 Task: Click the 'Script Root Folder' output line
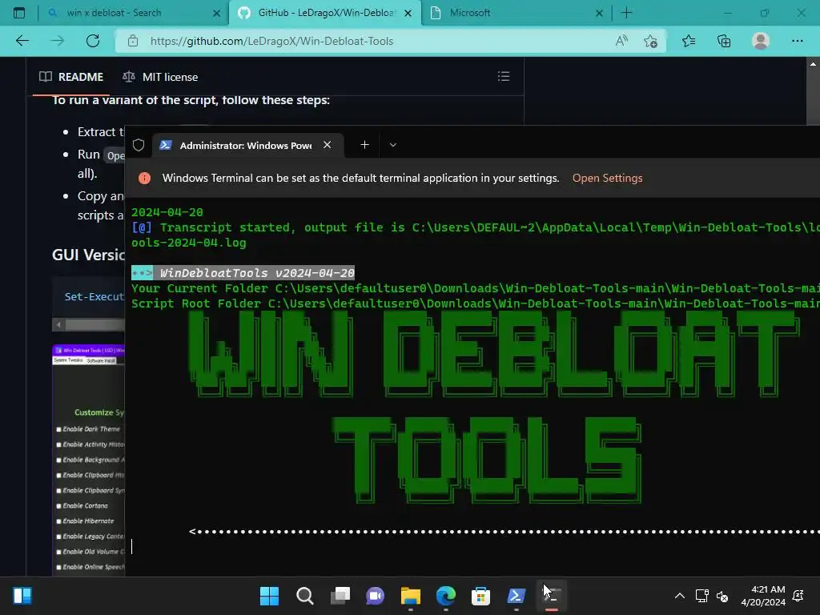(476, 303)
